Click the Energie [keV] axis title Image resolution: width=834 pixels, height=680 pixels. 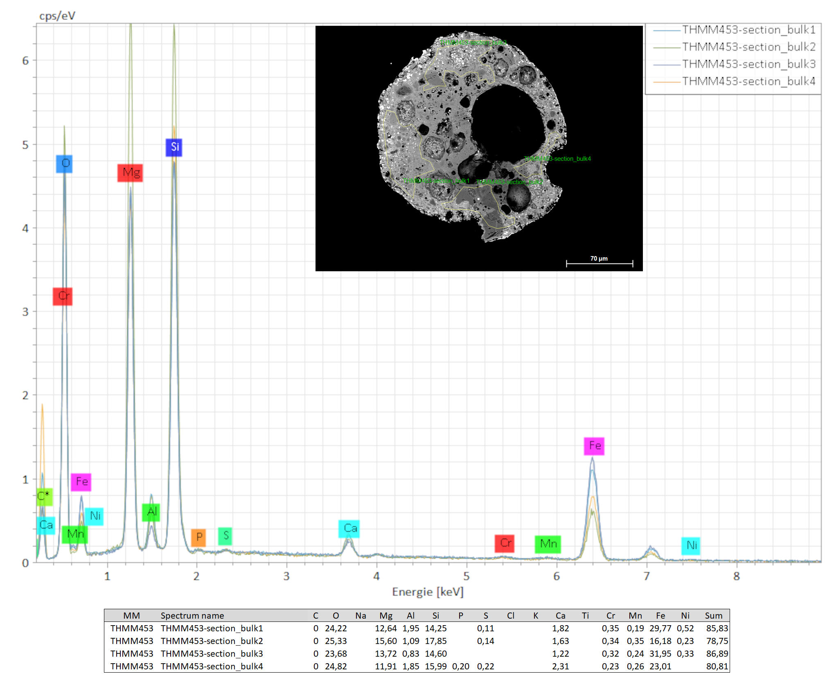[x=428, y=592]
